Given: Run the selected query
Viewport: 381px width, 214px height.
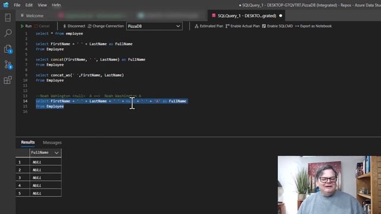Looking at the screenshot, I should [26, 26].
